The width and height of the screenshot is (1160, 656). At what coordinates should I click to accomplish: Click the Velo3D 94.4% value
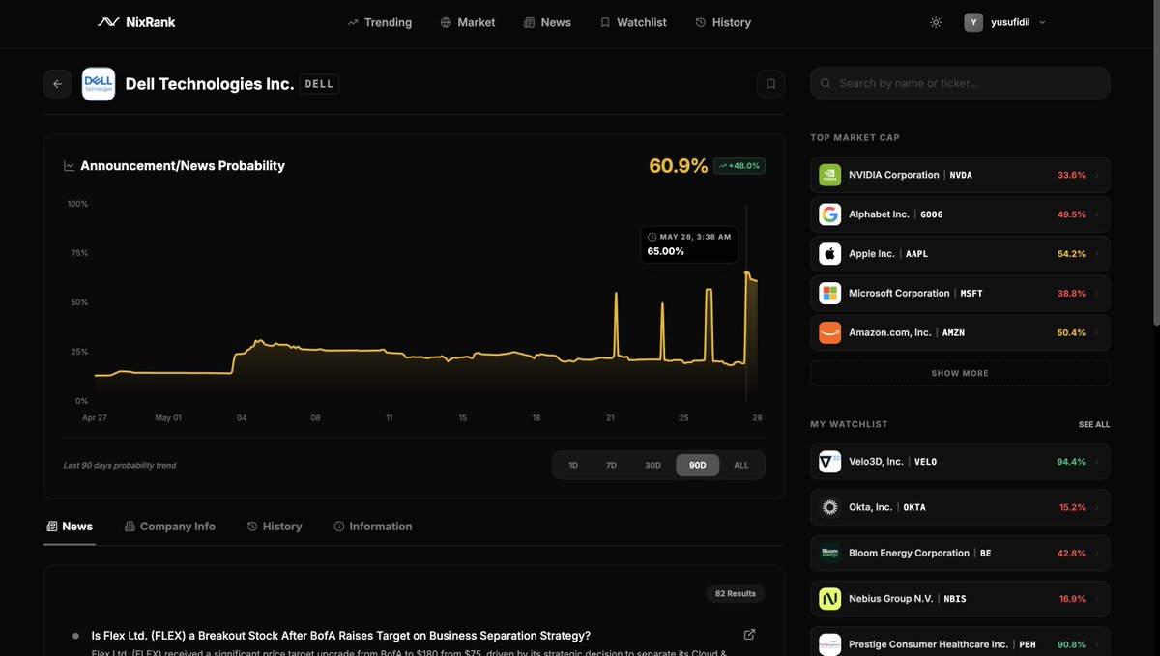coord(1071,462)
